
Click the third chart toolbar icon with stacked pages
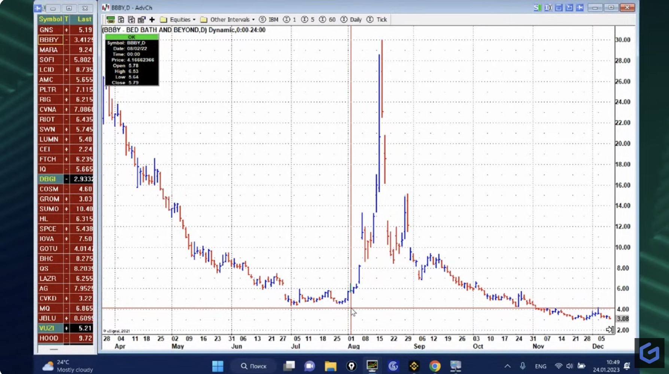131,19
